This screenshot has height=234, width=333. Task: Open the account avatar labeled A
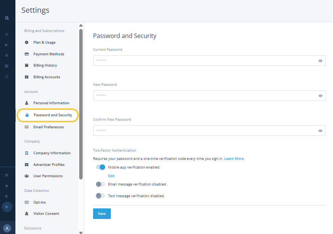coord(7,228)
